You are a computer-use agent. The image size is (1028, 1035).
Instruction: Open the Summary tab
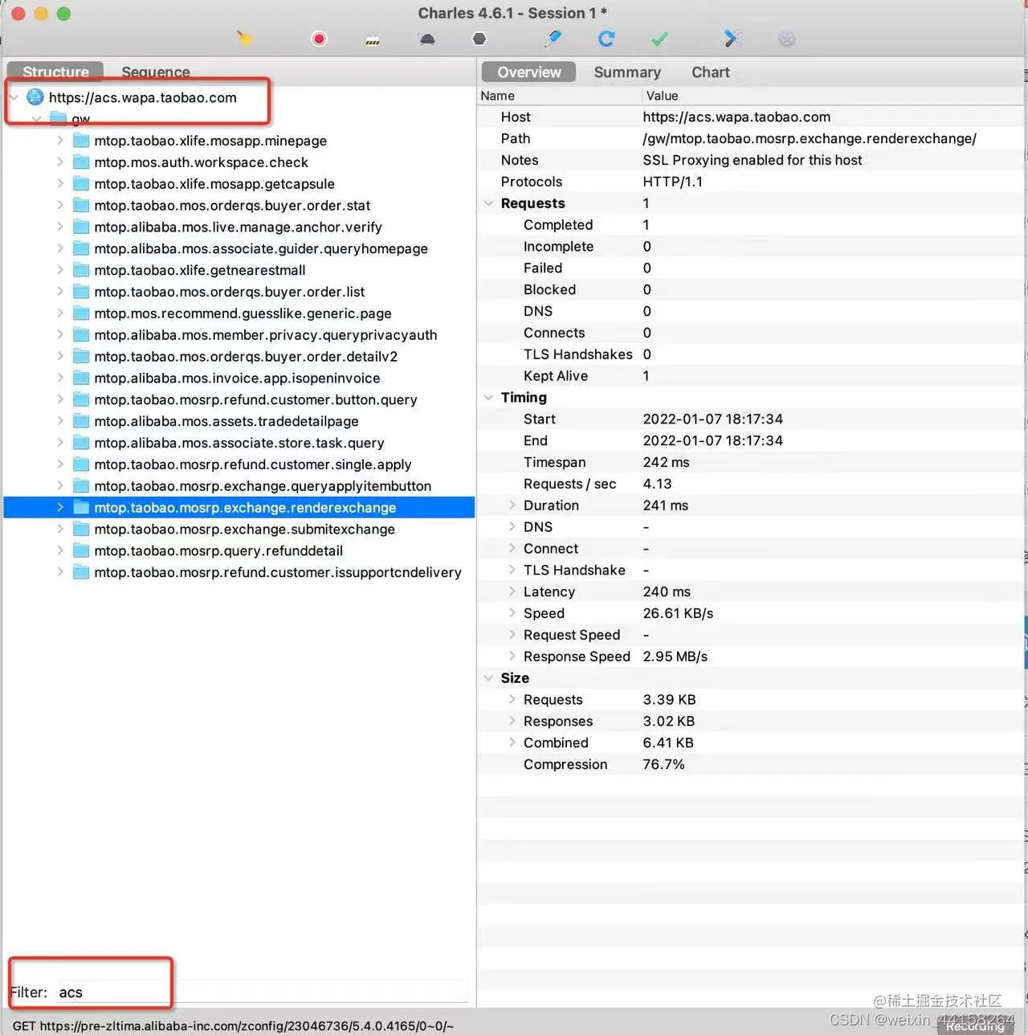[627, 72]
